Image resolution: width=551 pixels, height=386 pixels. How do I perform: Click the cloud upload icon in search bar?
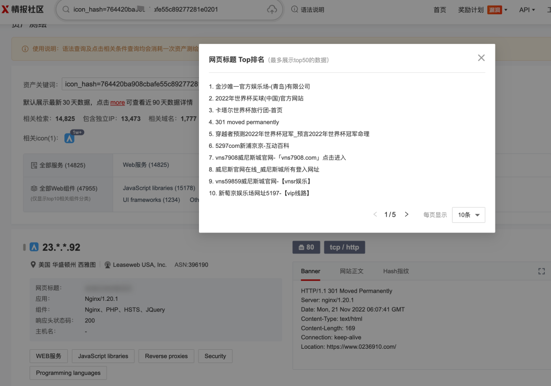point(272,10)
